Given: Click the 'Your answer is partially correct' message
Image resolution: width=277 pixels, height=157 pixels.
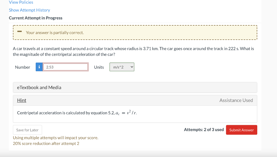Looking at the screenshot, I should [x=55, y=33].
